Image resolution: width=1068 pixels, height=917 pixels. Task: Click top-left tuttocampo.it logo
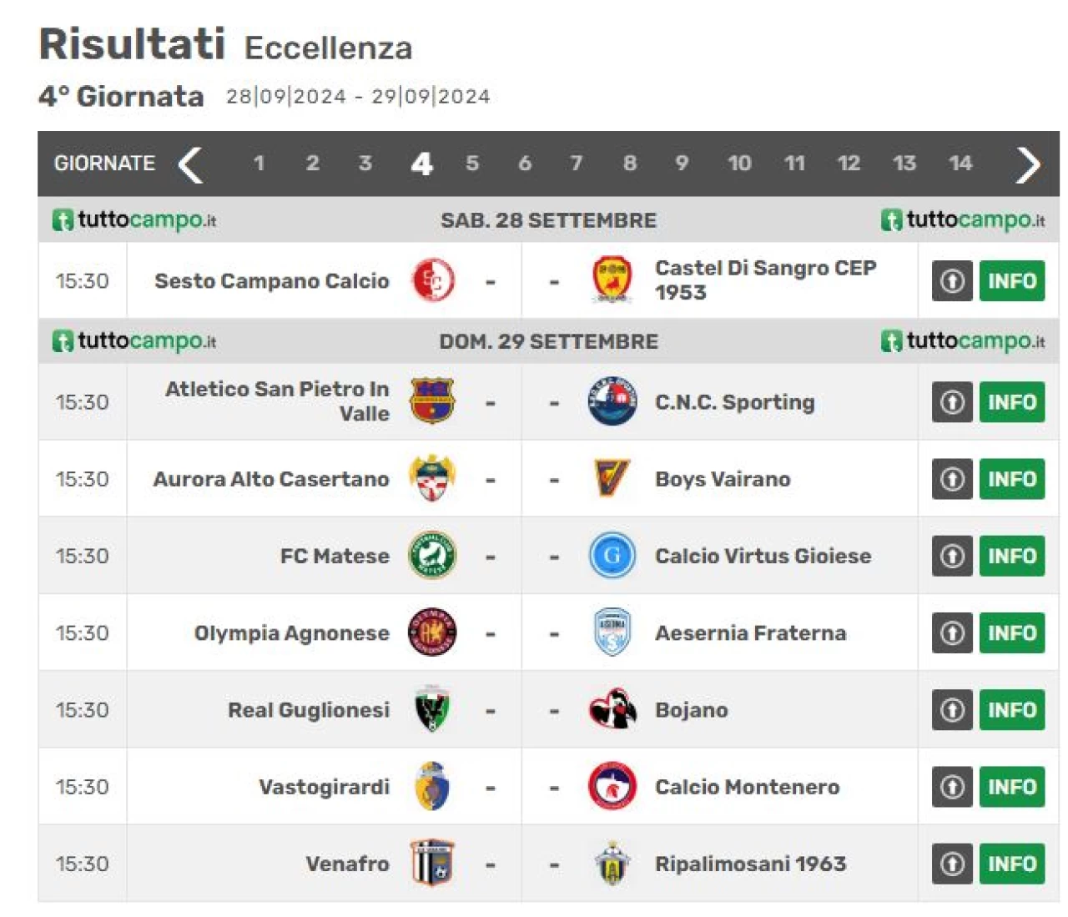[134, 220]
